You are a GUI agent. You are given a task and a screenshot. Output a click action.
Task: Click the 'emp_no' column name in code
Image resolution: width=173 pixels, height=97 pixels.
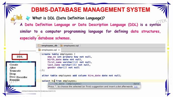pos(52,57)
